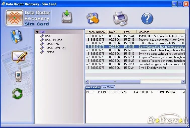Screen dimensions: 190x128
Task: Select the "Darkness itself is beautiful" message
Action: (x=135, y=50)
